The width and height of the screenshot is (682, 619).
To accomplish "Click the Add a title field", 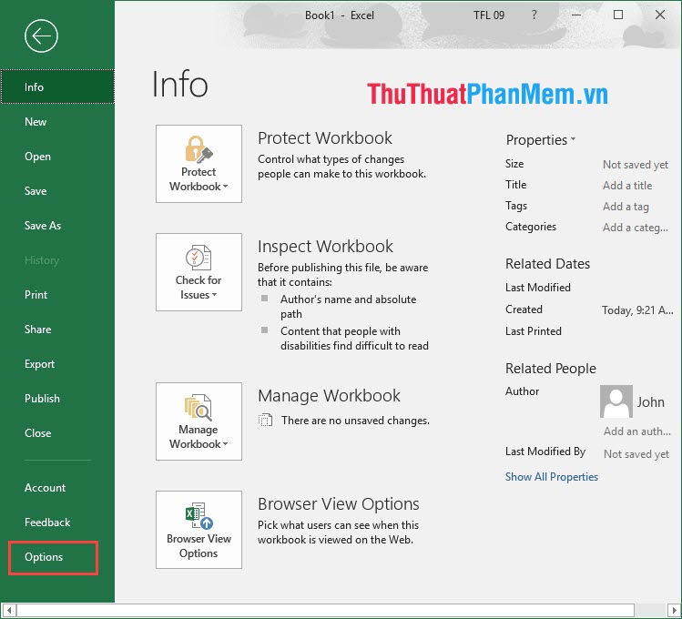I will 627,186.
